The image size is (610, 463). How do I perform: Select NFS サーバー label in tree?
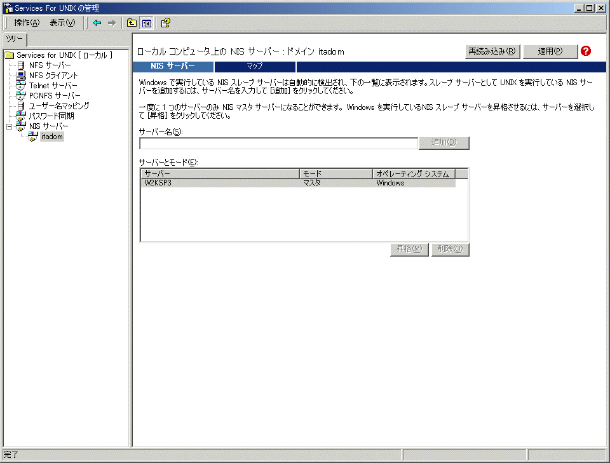pyautogui.click(x=50, y=65)
